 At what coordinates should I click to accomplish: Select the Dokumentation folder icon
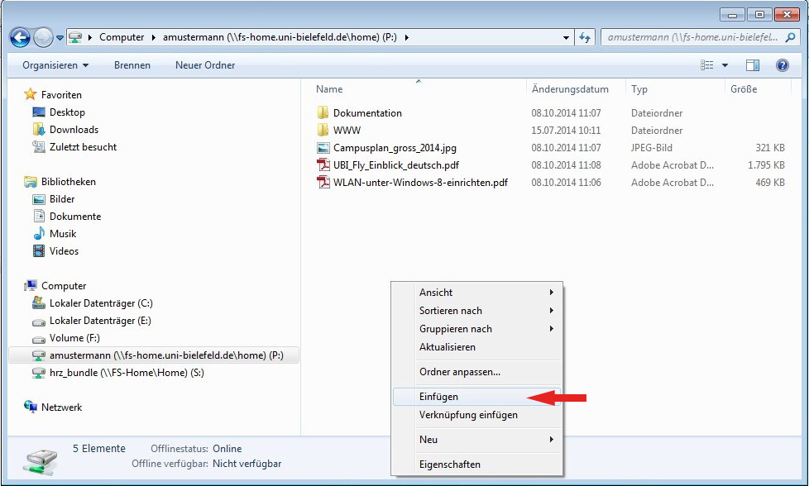tap(323, 113)
